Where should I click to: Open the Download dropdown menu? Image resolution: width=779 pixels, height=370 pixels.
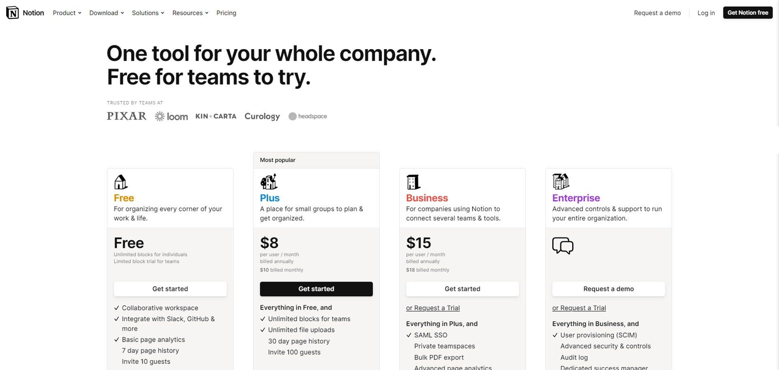click(x=107, y=13)
